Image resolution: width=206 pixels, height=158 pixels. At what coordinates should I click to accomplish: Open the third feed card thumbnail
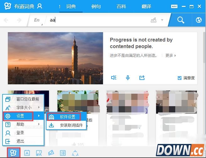127,102
